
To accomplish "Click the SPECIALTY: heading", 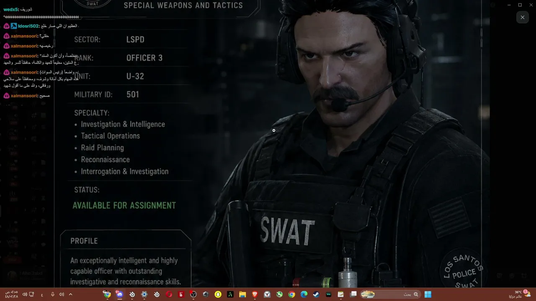I will point(92,113).
